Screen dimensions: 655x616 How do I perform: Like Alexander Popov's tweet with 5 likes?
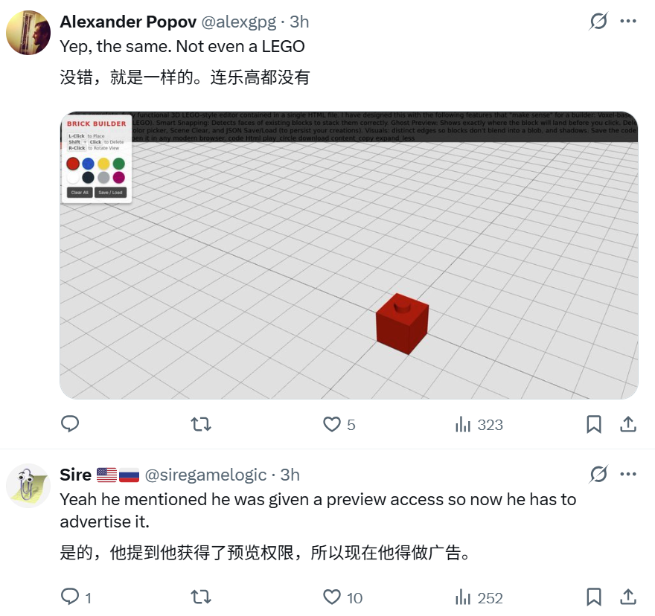[x=339, y=424]
